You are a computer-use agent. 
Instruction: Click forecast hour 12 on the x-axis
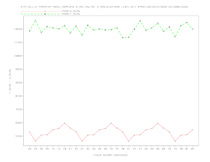[53, 149]
